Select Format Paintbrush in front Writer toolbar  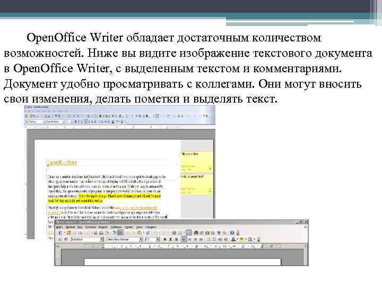pyautogui.click(x=147, y=233)
